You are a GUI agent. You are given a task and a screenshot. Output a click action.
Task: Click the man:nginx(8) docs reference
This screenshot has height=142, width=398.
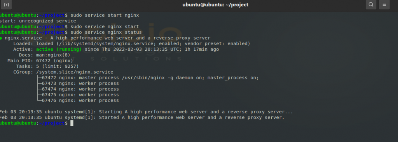(x=53, y=55)
